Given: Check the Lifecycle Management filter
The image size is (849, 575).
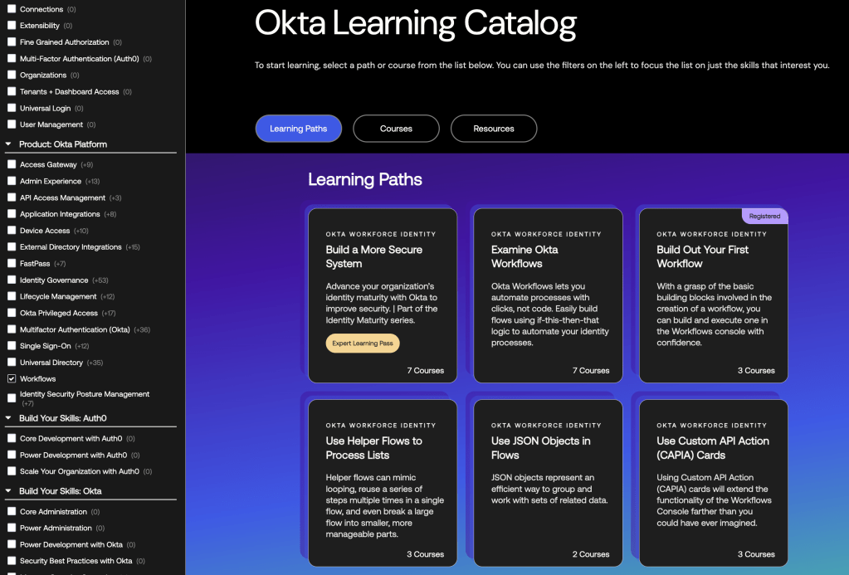Looking at the screenshot, I should tap(11, 296).
